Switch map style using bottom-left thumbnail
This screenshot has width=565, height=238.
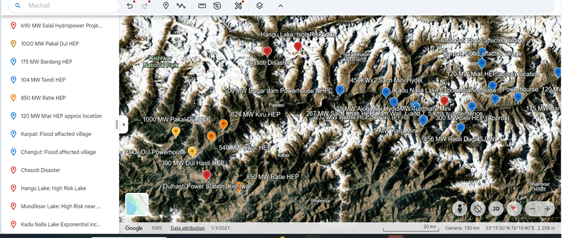click(137, 204)
